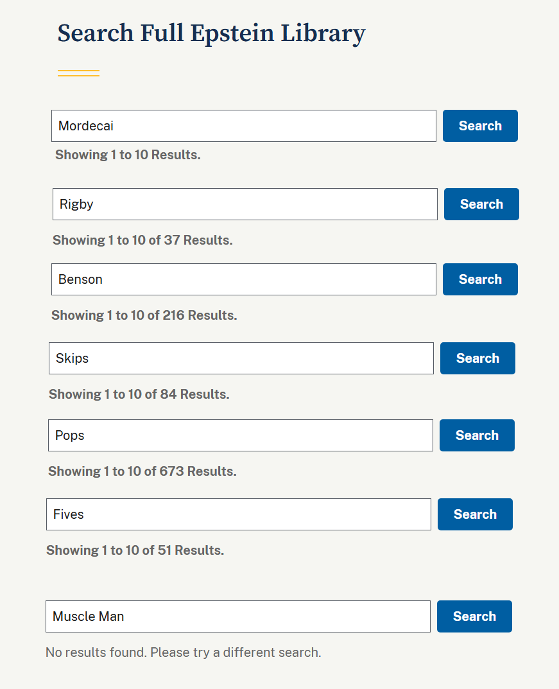
Task: Click the 'No results found' message
Action: pos(183,652)
